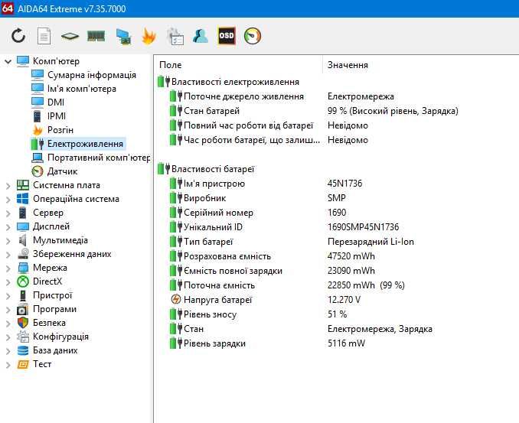
Task: Click the Мережа network icon
Action: [x=23, y=268]
